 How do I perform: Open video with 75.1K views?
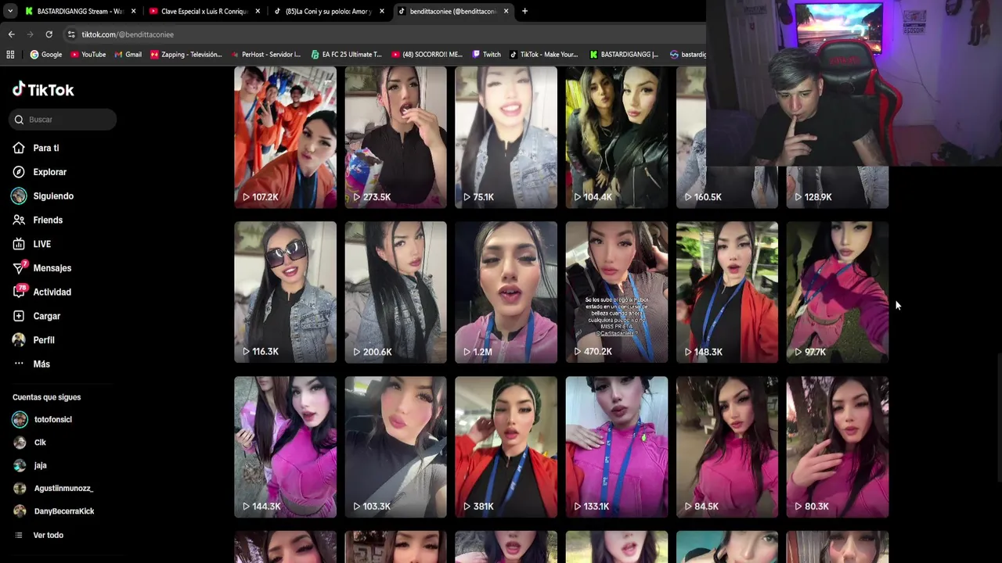click(506, 138)
